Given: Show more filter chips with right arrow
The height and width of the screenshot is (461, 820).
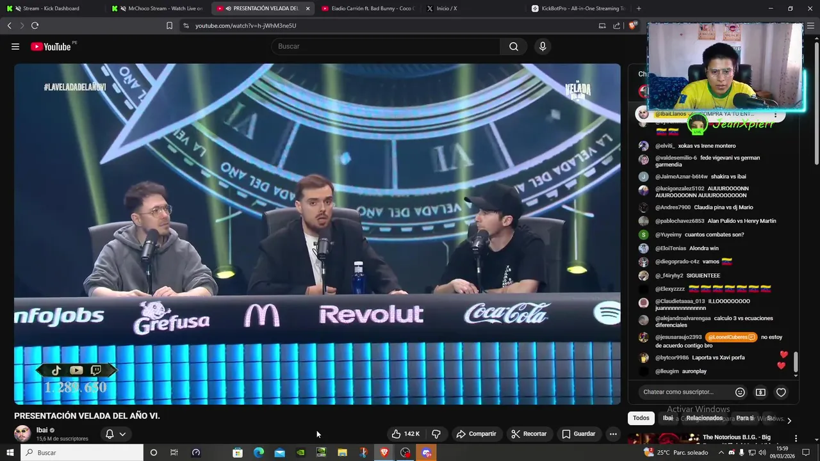Looking at the screenshot, I should coord(789,420).
